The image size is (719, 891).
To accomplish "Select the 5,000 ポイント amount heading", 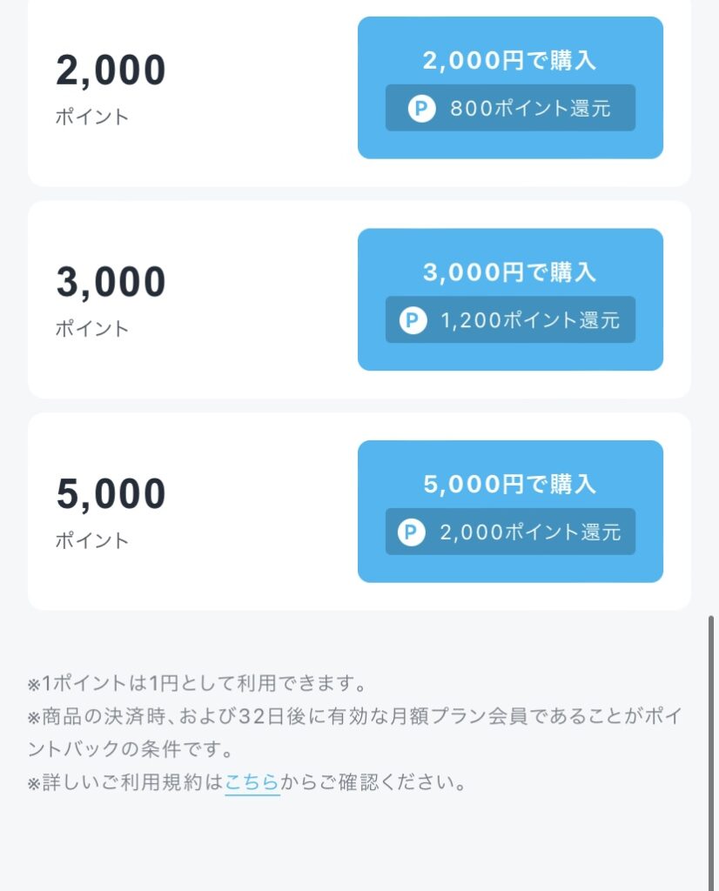I will pos(111,494).
